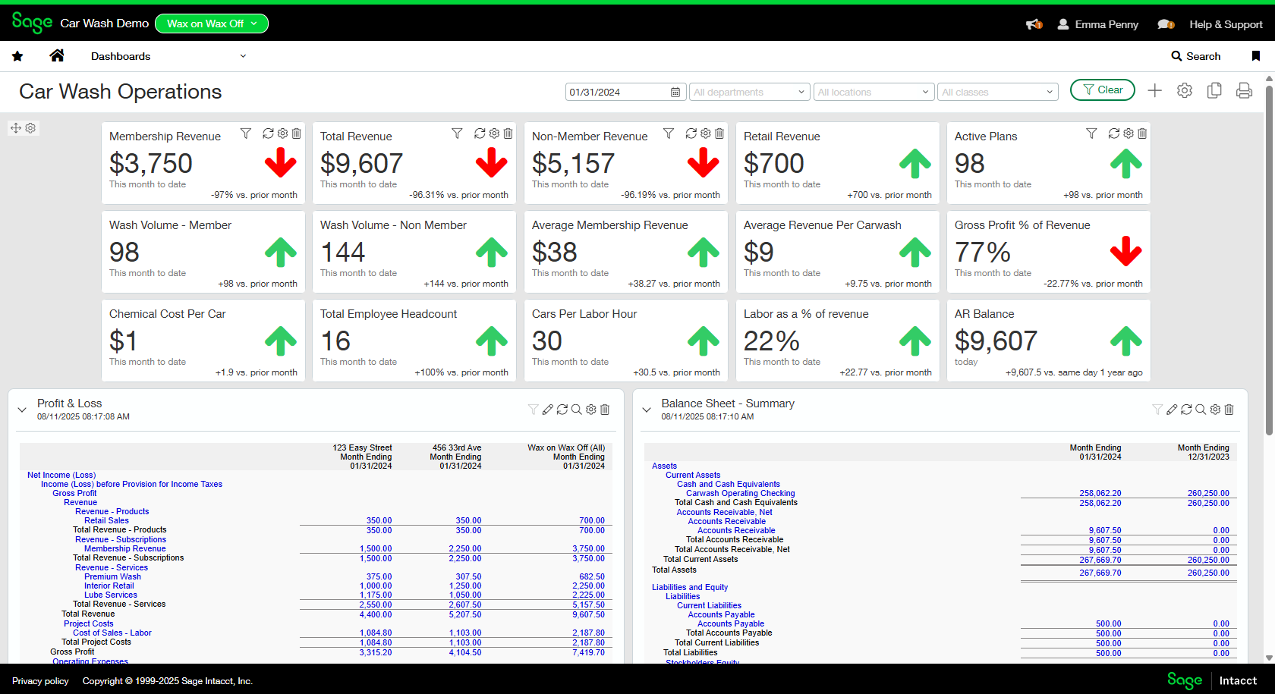The height and width of the screenshot is (694, 1275).
Task: Print the Car Wash Operations dashboard
Action: click(1244, 90)
